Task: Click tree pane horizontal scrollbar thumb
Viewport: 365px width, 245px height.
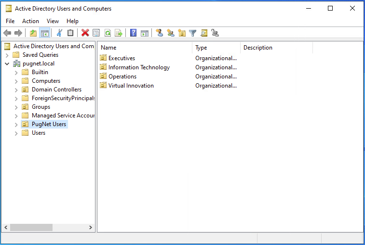Action: click(x=31, y=227)
